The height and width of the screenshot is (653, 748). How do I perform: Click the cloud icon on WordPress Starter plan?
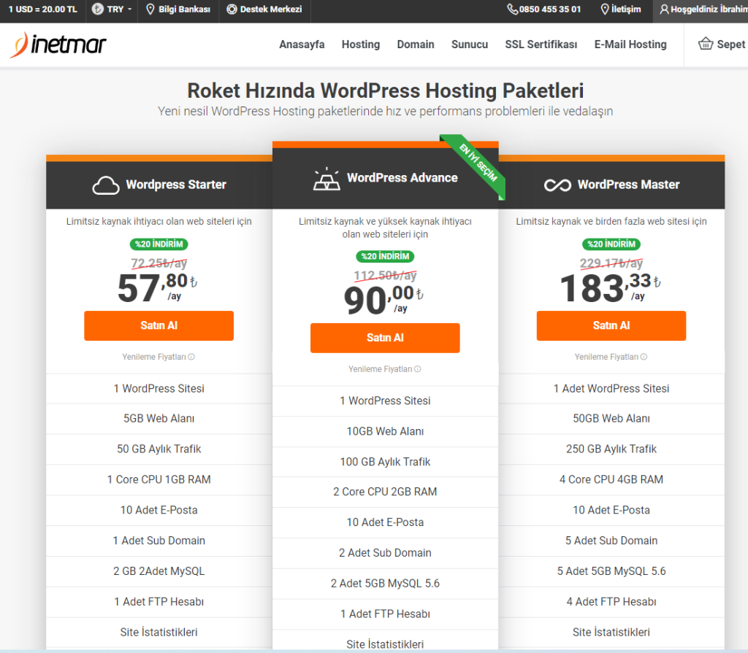pyautogui.click(x=106, y=185)
